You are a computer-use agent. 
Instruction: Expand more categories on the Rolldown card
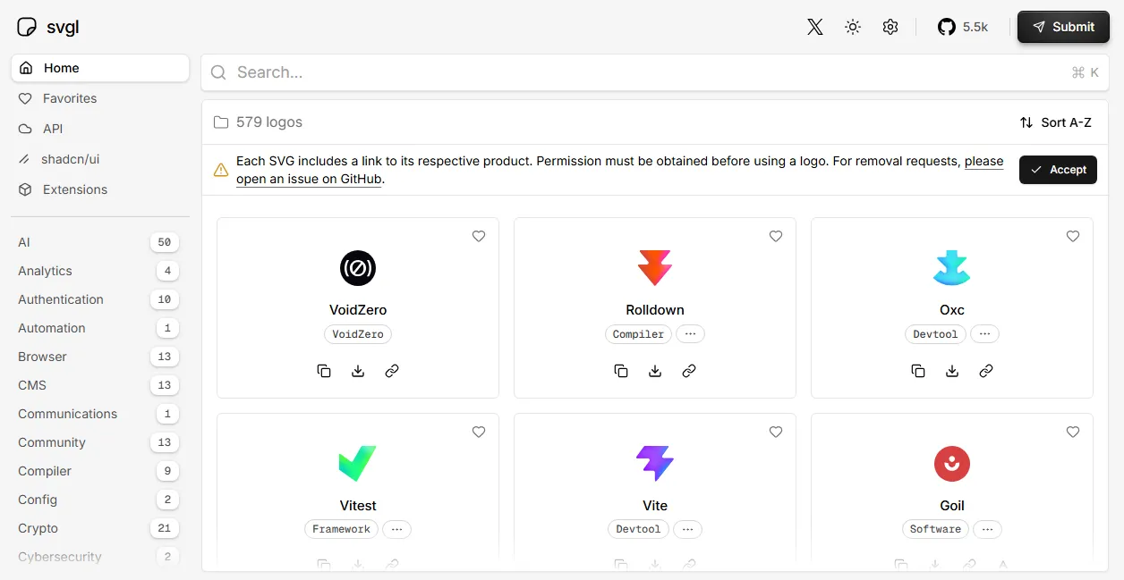point(690,334)
